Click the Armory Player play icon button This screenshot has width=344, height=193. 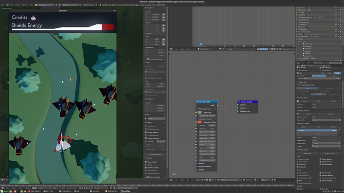pos(298,101)
